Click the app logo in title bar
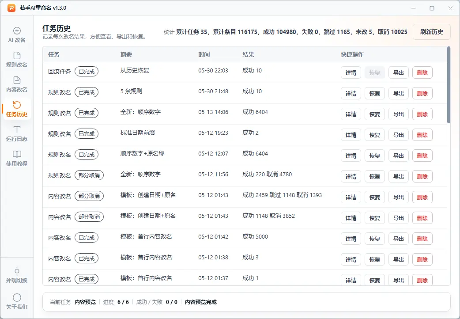The width and height of the screenshot is (460, 319). (x=11, y=8)
